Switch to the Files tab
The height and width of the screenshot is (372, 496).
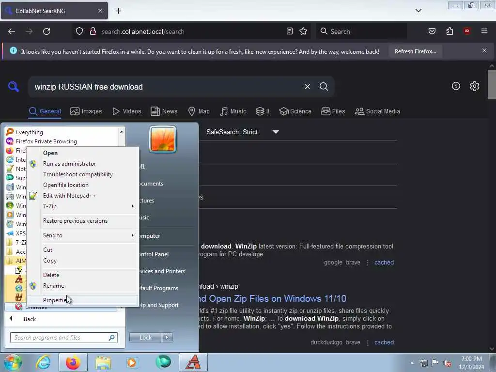[x=333, y=111]
